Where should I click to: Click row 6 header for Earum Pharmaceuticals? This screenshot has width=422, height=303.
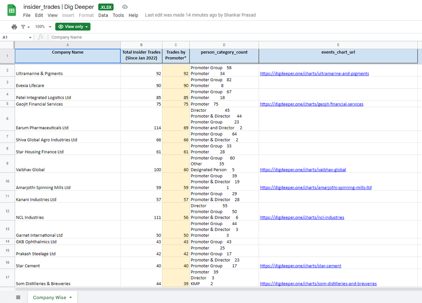[x=7, y=118]
